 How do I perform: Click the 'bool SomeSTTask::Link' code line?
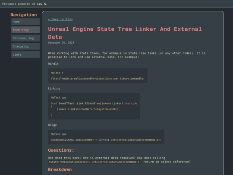click(94, 103)
